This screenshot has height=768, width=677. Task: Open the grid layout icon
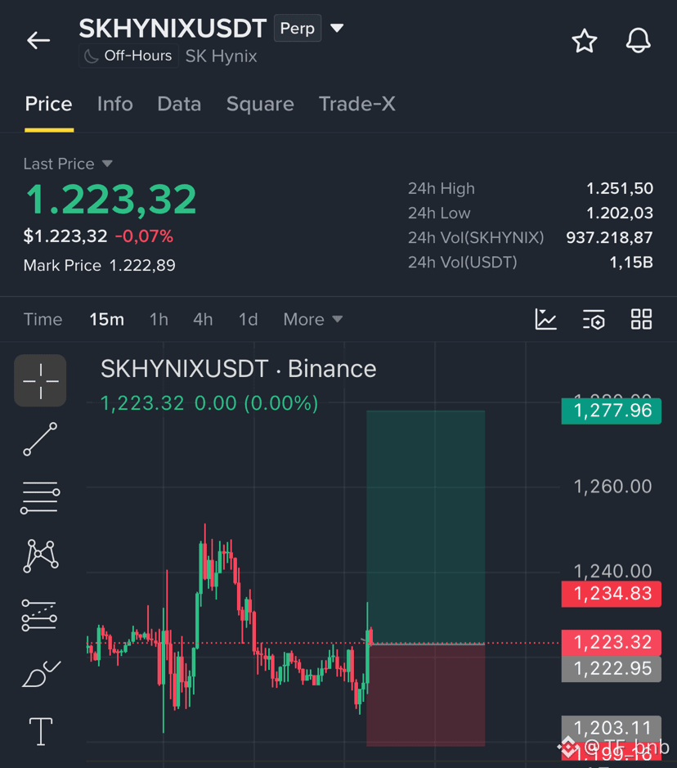pyautogui.click(x=641, y=319)
